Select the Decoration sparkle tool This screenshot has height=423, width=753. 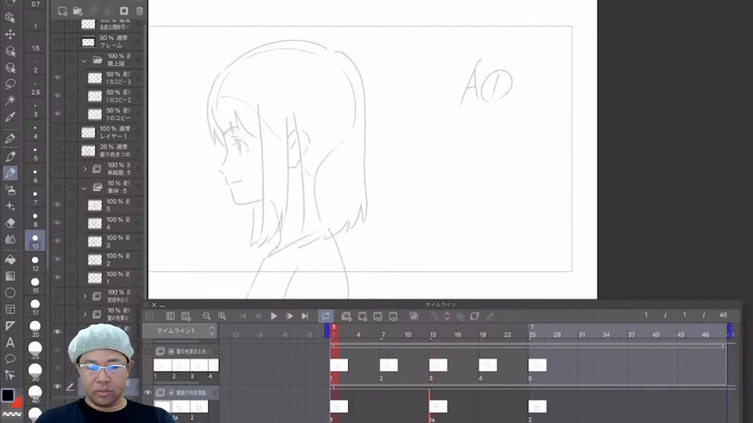point(10,206)
